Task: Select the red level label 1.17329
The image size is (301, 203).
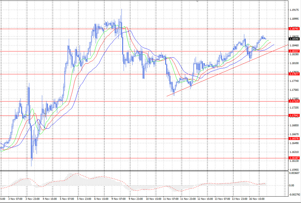Action: 294,101
